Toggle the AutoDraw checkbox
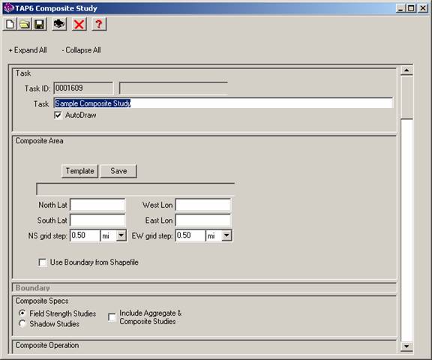 coord(58,115)
